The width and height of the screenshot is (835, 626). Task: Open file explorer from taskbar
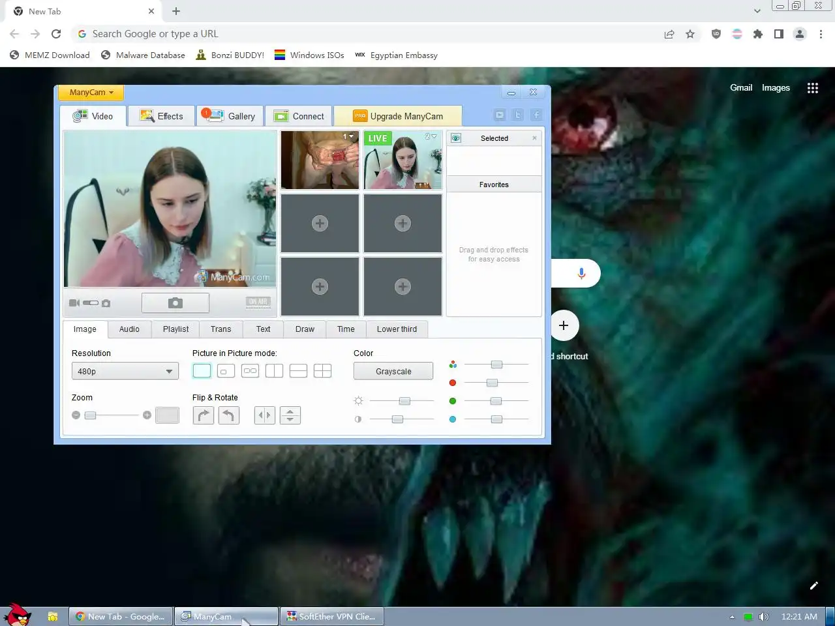(53, 616)
